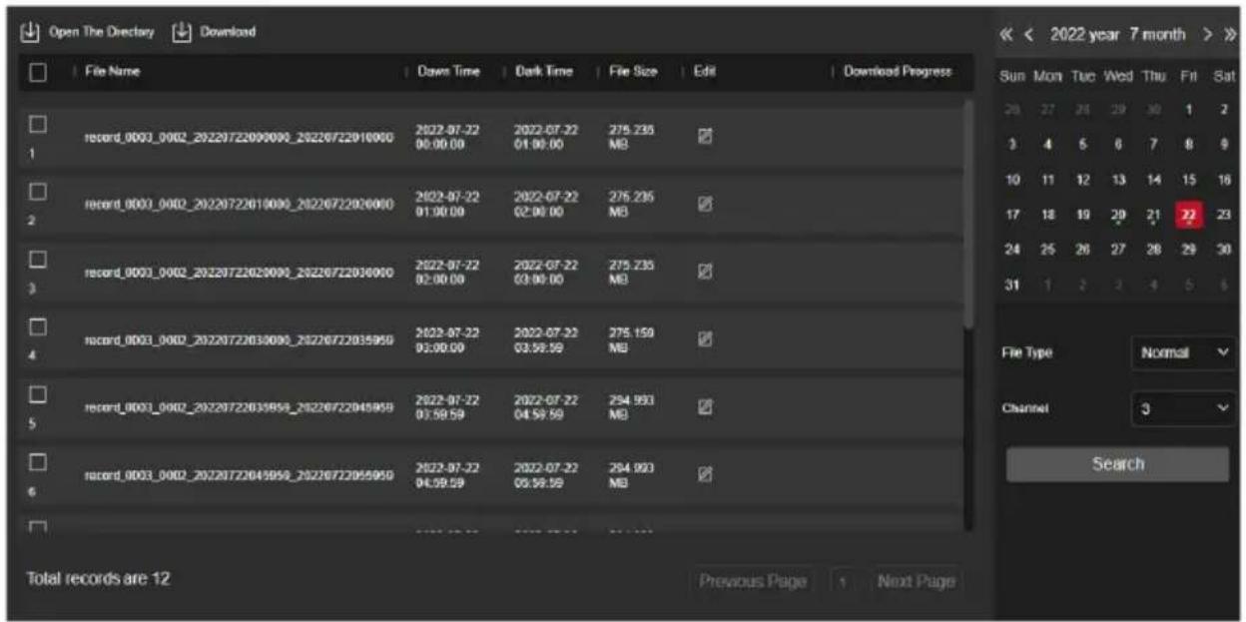Click the 2022 year 7 month label
Screen dimensions: 1246x622
[x=1117, y=36]
